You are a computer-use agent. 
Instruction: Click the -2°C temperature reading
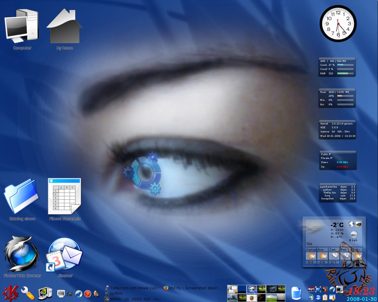337,225
